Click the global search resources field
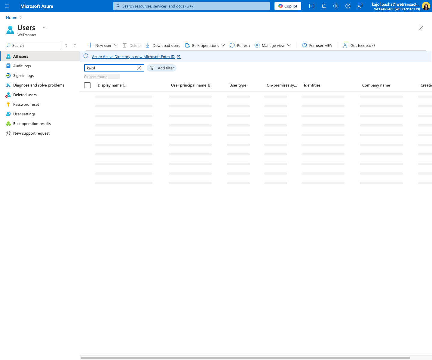 (x=191, y=6)
